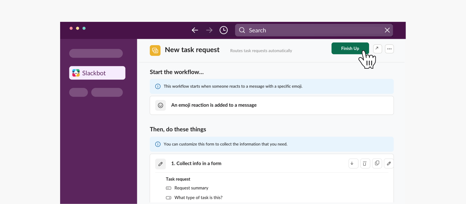Click the yellow workflow icon

click(155, 51)
